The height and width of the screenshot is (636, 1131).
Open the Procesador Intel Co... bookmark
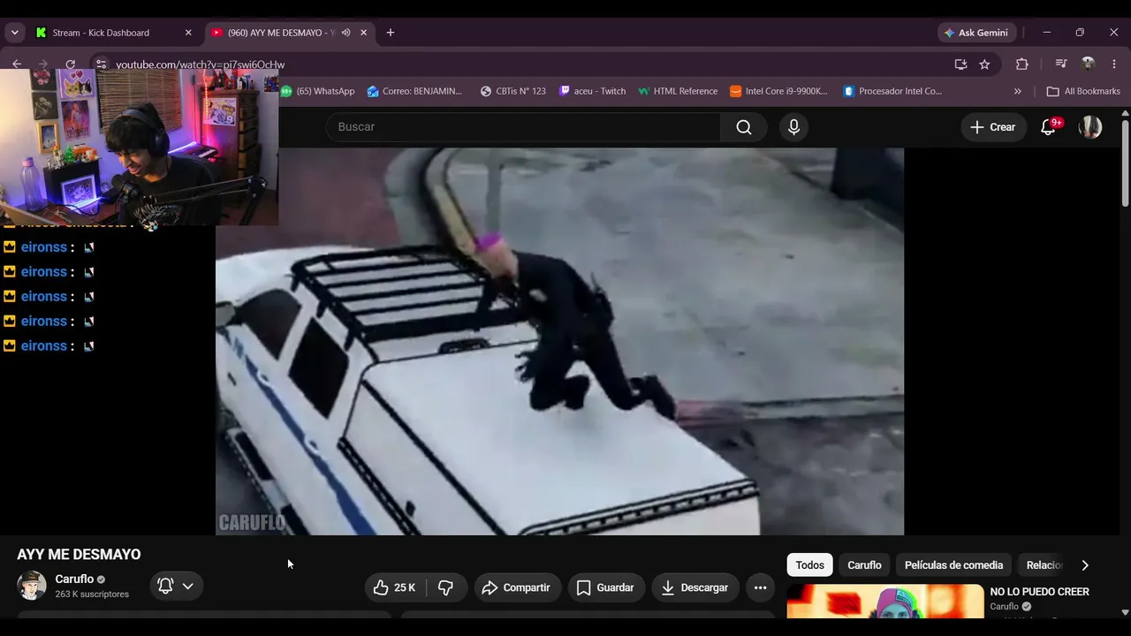pyautogui.click(x=893, y=91)
